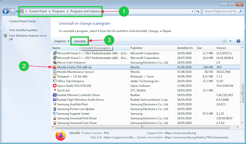The height and width of the screenshot is (144, 246).
Task: Select the Notepad++ (32-bit x86) entry
Action: 72,76
